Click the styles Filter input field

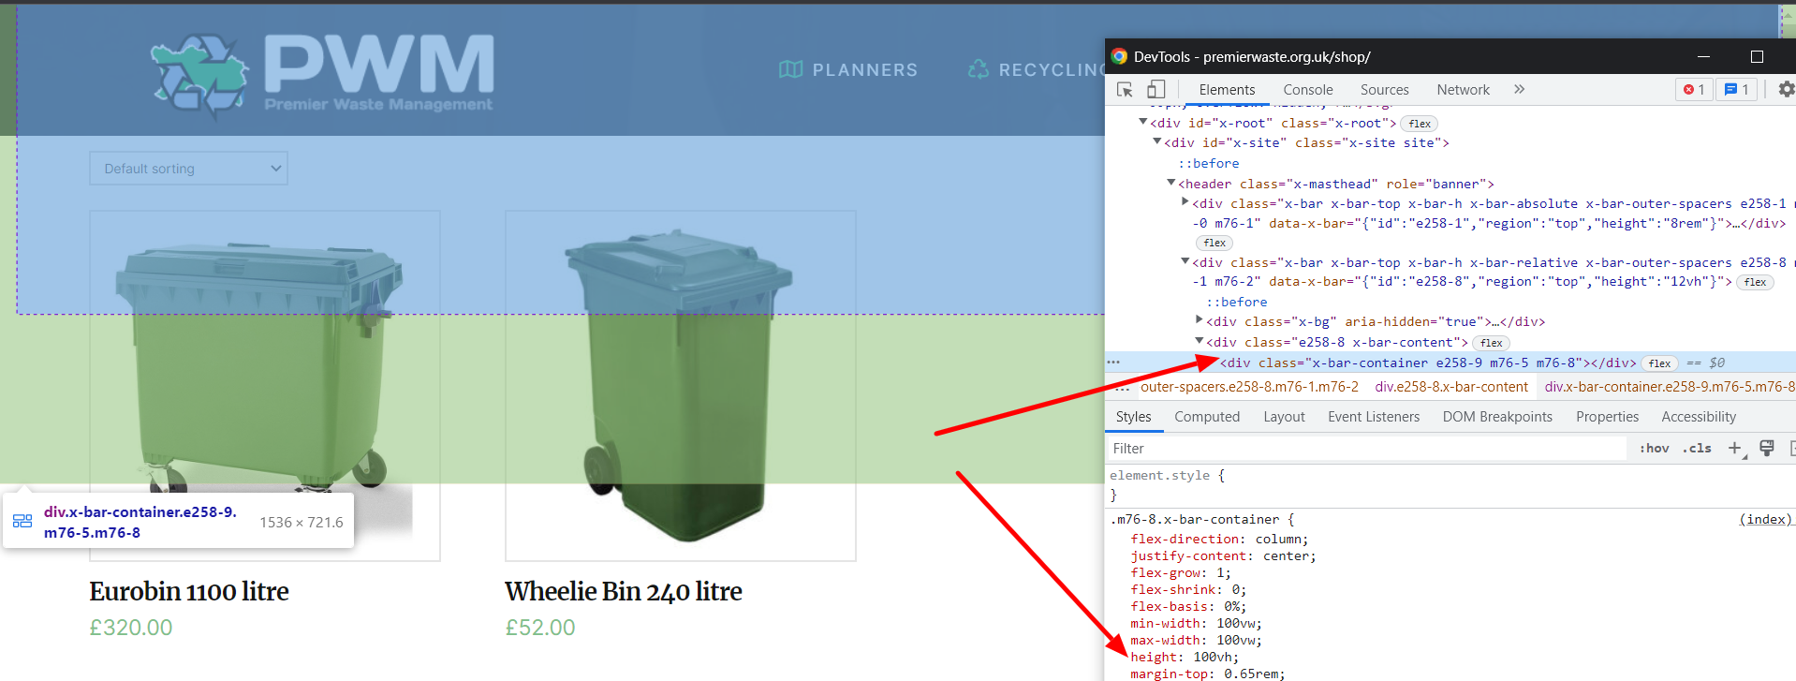(1367, 449)
